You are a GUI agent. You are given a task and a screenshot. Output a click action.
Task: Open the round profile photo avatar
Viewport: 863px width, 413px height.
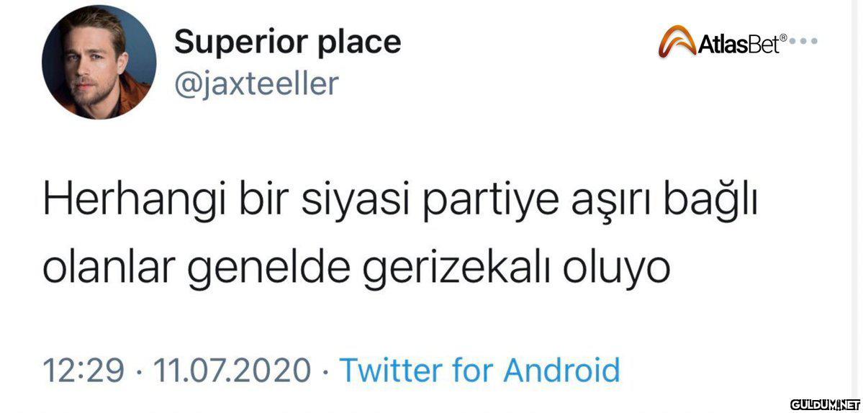99,62
